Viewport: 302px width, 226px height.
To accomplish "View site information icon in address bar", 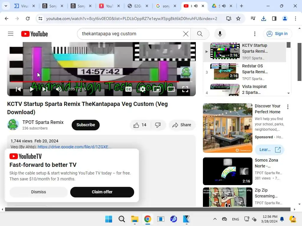I will click(40, 19).
